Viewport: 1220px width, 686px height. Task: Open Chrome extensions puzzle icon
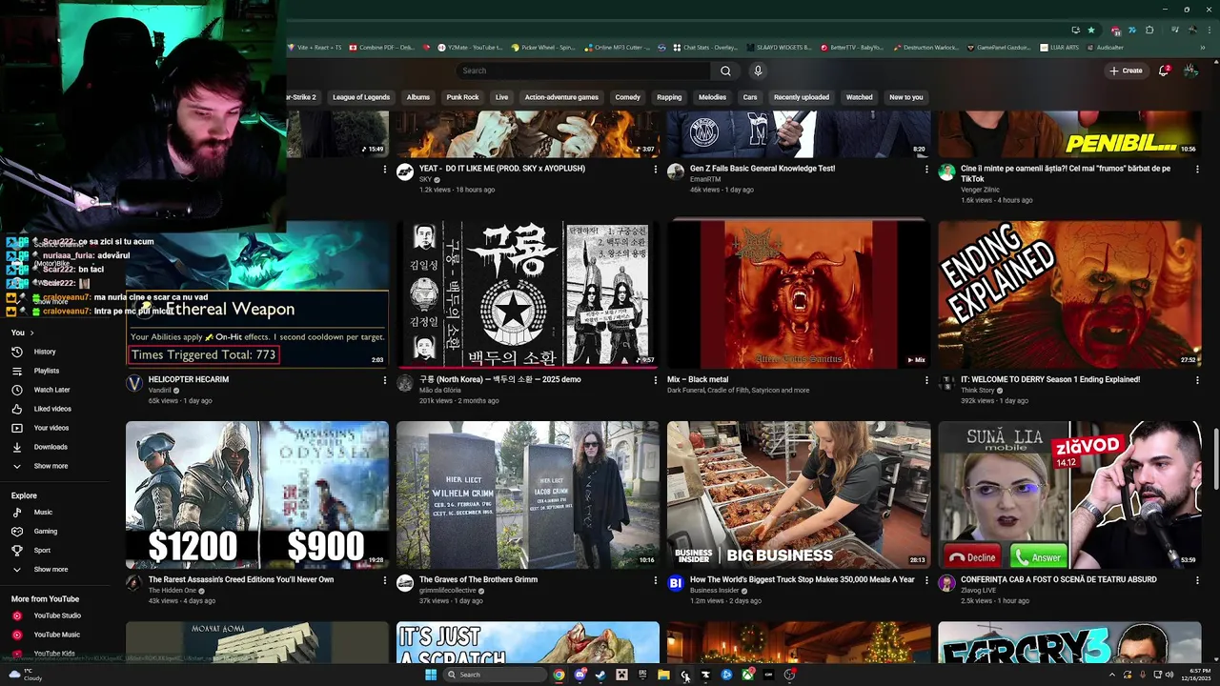[x=1149, y=30]
